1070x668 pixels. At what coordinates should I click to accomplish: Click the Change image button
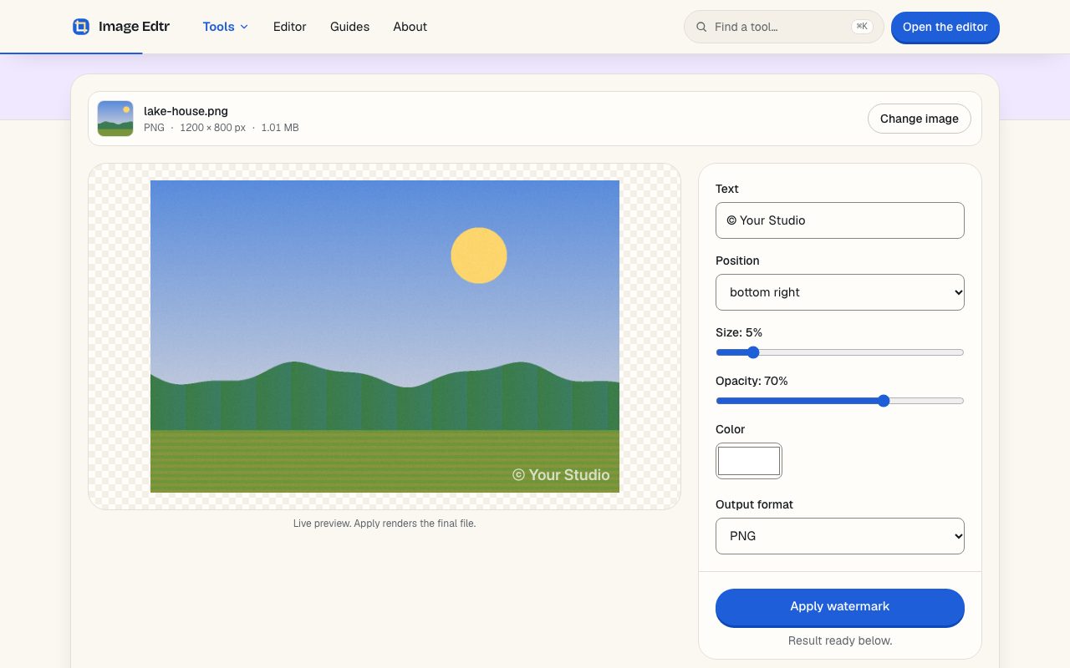coord(920,119)
